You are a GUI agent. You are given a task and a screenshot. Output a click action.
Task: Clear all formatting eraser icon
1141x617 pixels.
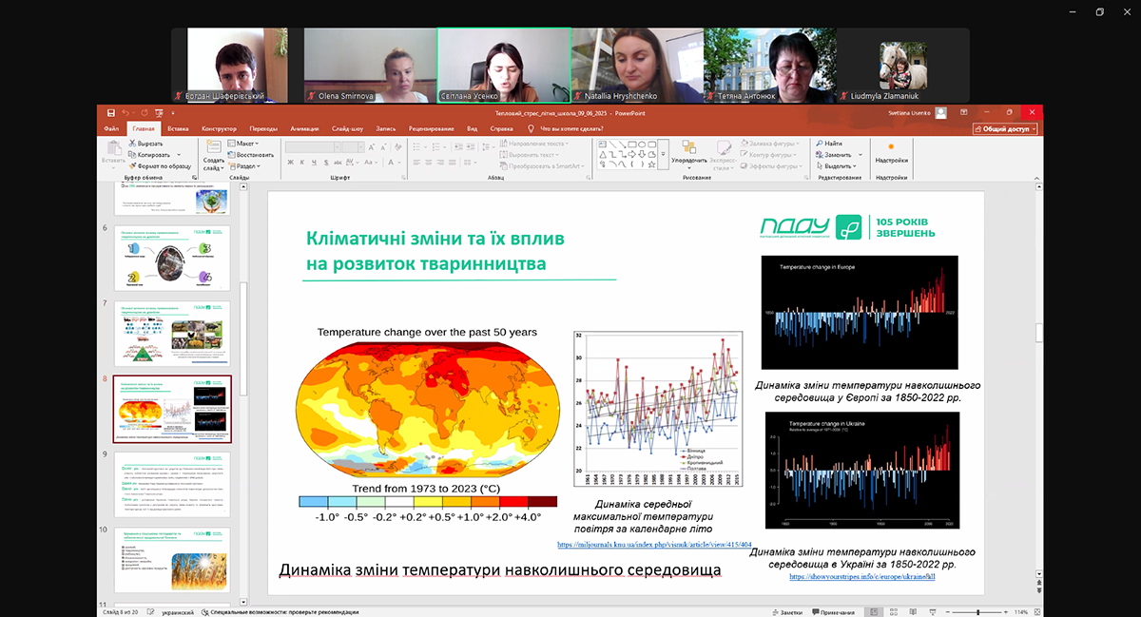coord(397,146)
